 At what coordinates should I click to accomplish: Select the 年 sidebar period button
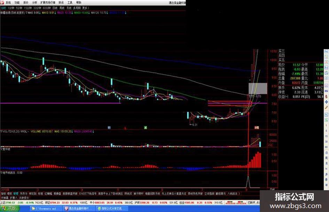pyautogui.click(x=326, y=185)
